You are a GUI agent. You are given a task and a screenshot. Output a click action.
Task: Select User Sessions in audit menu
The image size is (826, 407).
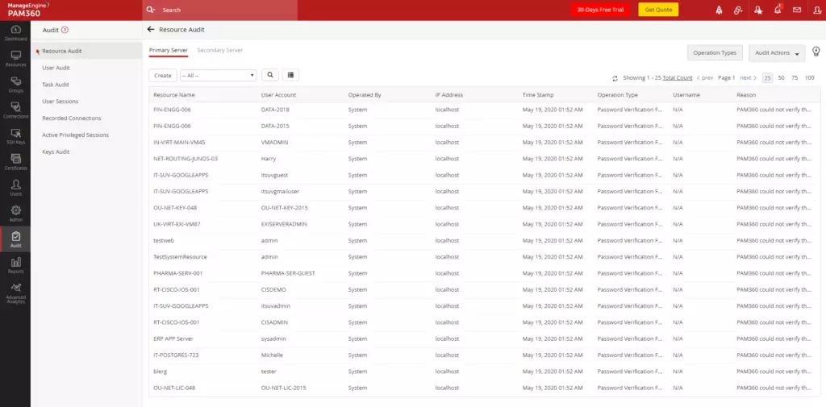pos(60,101)
